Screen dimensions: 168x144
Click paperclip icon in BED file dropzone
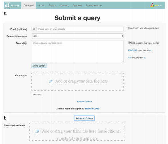point(37,131)
